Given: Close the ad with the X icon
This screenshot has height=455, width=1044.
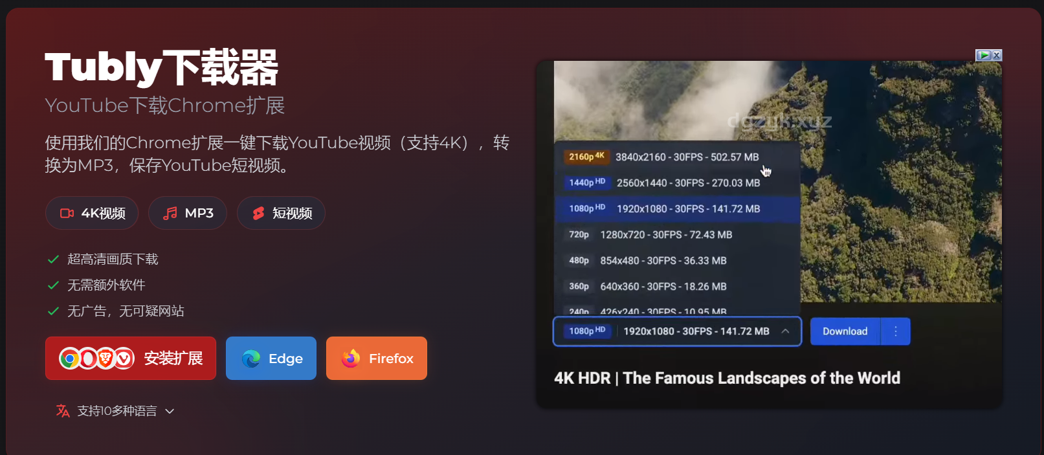Looking at the screenshot, I should tap(997, 56).
